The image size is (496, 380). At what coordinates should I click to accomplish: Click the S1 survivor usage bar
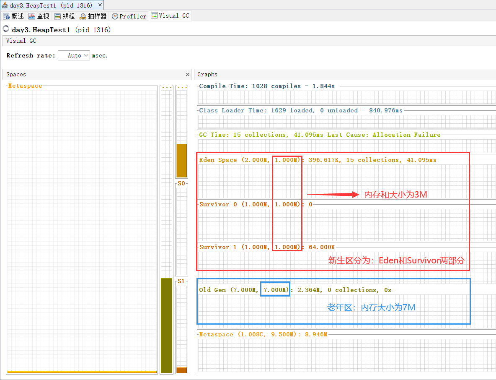coord(181,370)
